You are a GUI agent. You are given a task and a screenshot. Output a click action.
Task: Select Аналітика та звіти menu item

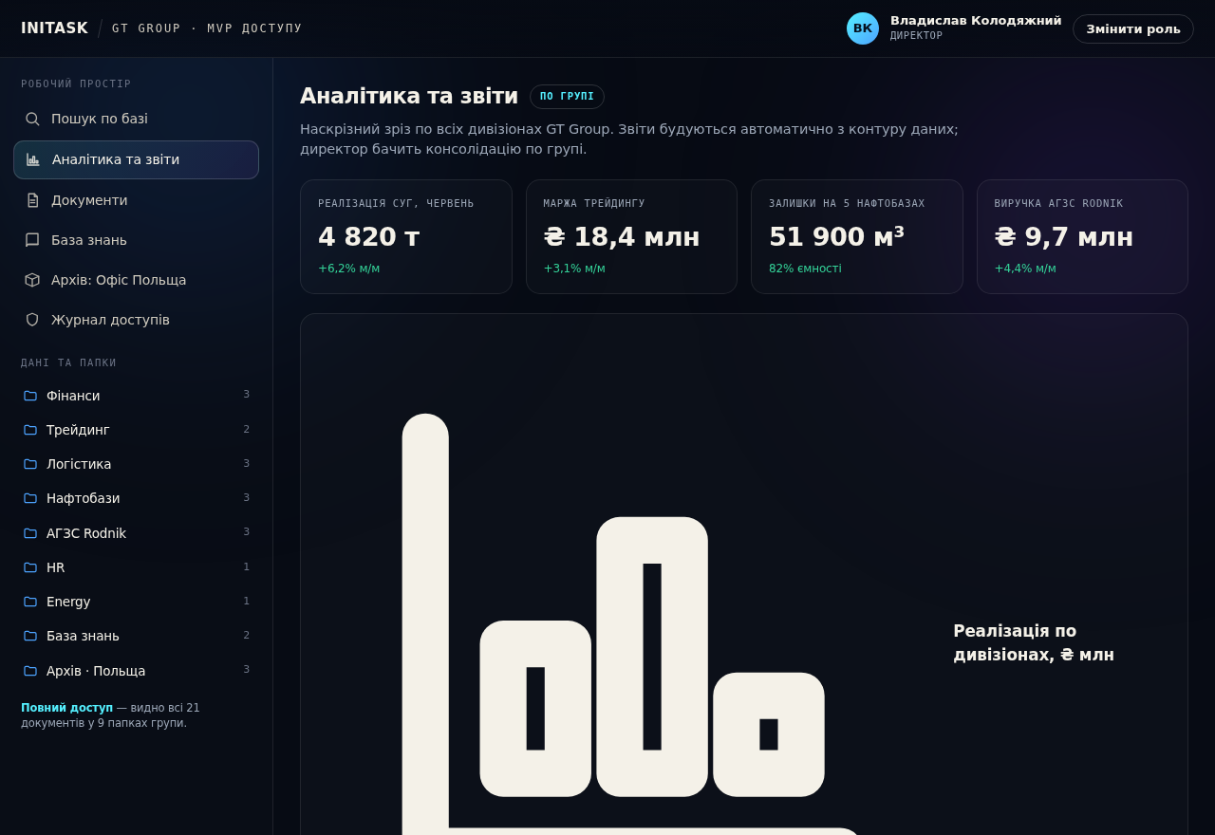tap(136, 159)
